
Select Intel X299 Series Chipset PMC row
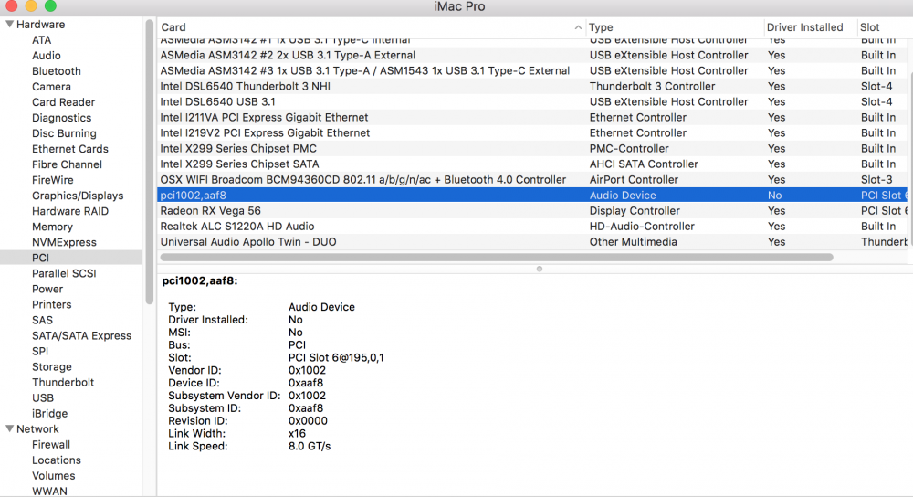pos(531,149)
